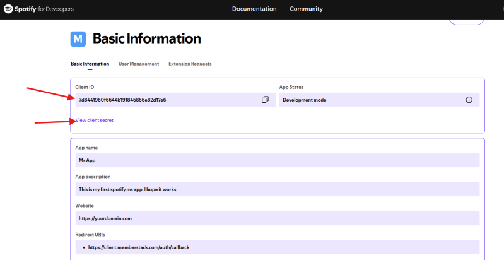Select the Client ID label
The image size is (504, 260).
click(85, 87)
